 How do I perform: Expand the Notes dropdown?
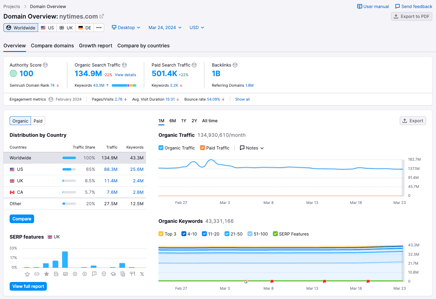click(x=251, y=148)
